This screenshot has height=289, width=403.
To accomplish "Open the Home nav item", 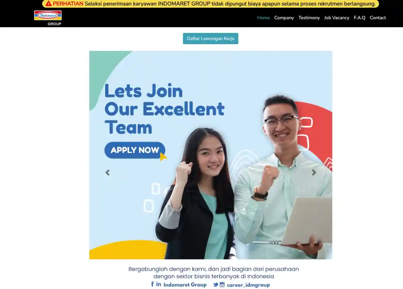I will pyautogui.click(x=263, y=18).
